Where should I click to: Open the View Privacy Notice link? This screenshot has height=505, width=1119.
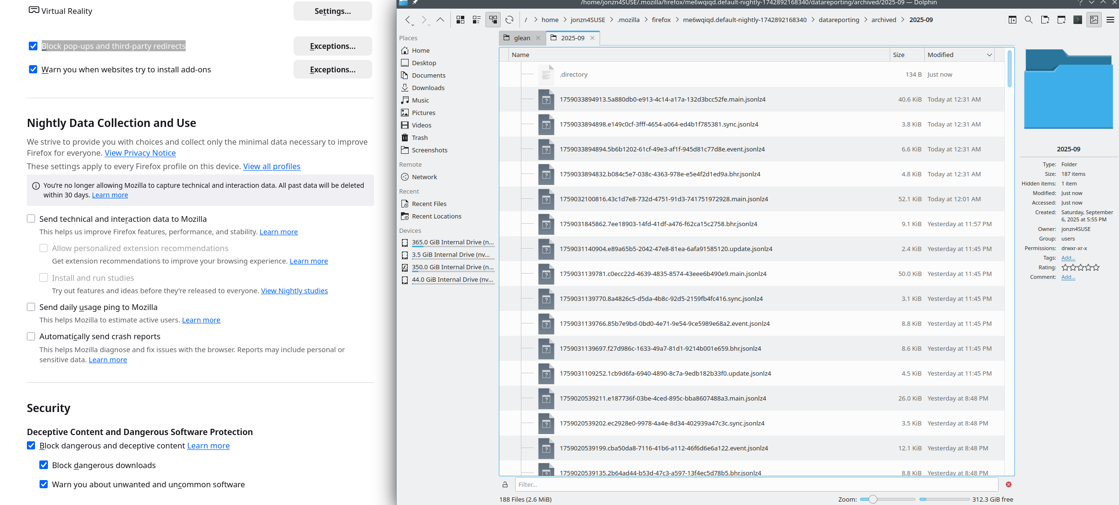coord(140,153)
